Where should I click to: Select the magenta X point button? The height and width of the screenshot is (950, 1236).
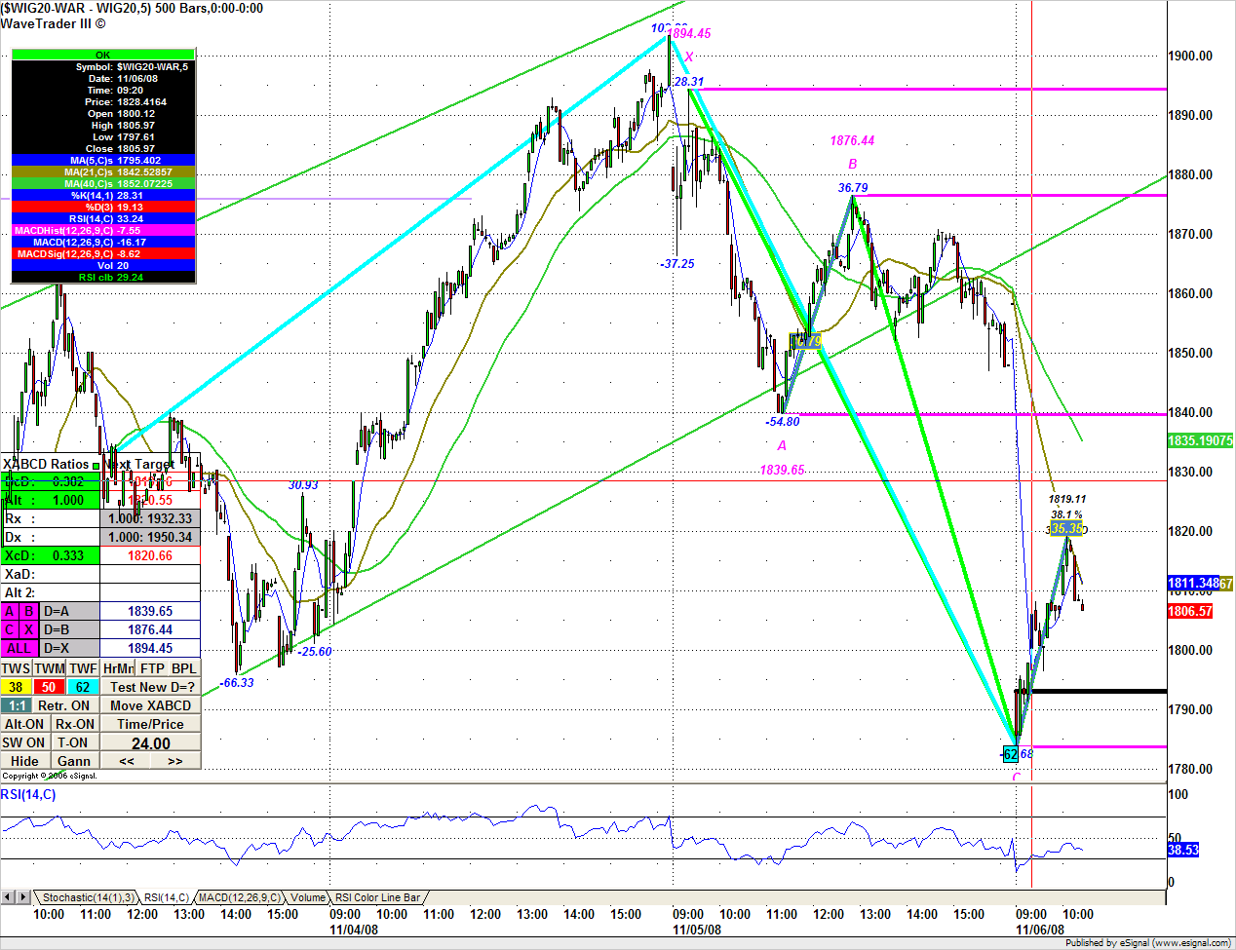[x=29, y=629]
